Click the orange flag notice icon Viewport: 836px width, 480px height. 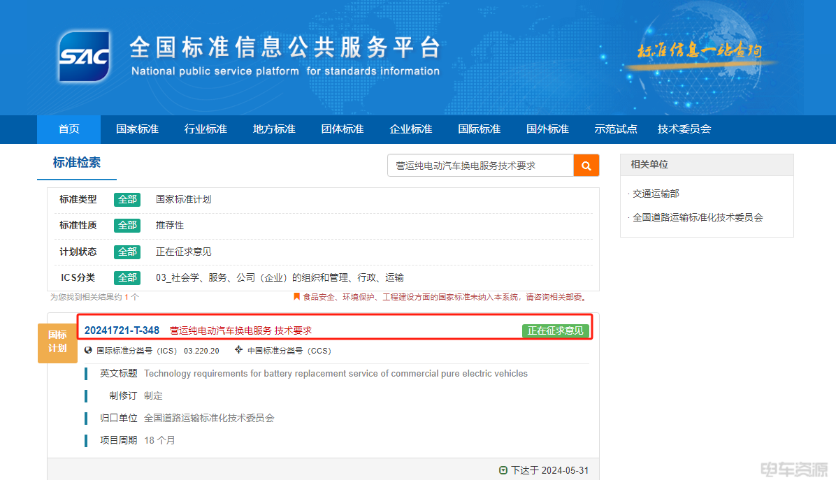tap(297, 297)
